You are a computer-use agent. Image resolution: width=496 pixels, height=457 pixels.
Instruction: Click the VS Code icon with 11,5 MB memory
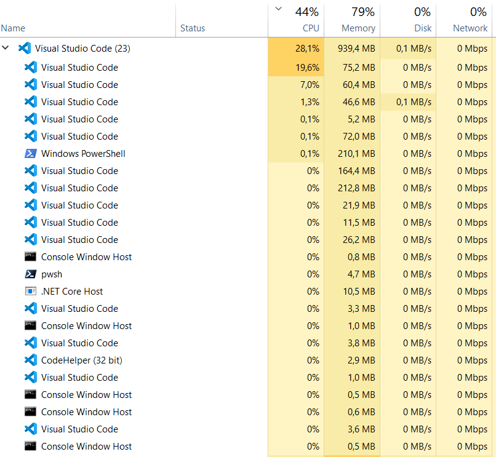tap(31, 223)
